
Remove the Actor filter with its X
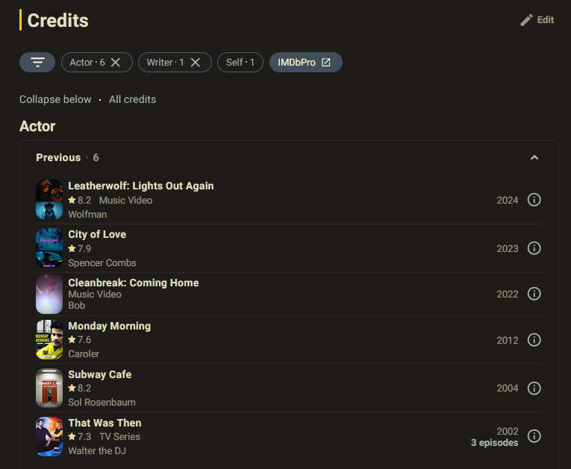pyautogui.click(x=116, y=63)
